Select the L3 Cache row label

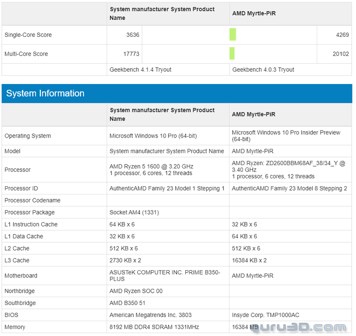(x=17, y=260)
